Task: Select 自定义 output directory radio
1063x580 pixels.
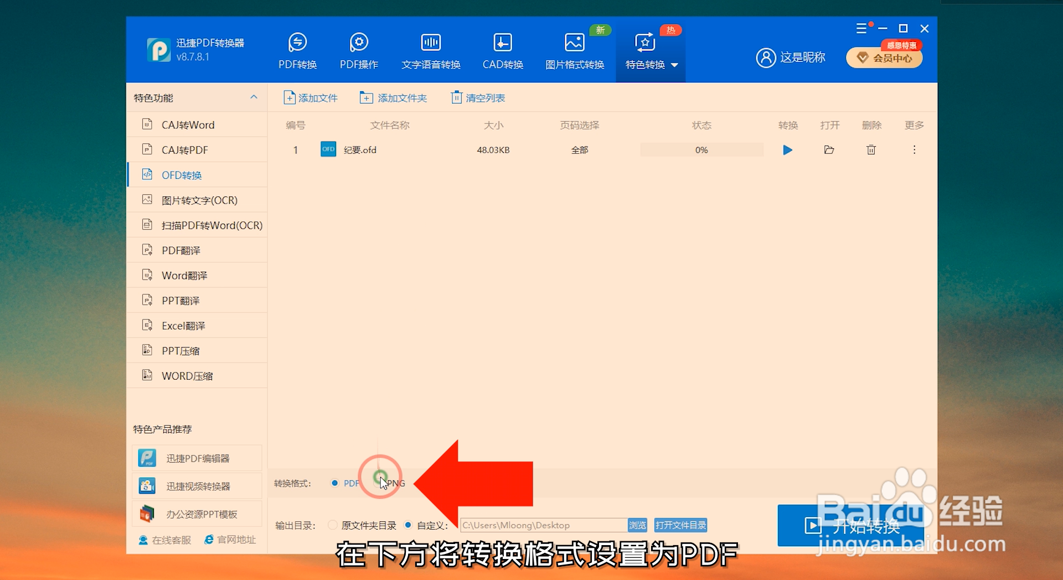Action: point(408,525)
